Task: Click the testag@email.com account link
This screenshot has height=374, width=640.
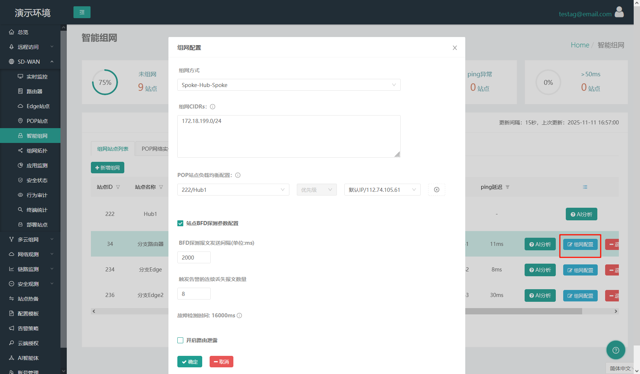Action: [x=585, y=14]
